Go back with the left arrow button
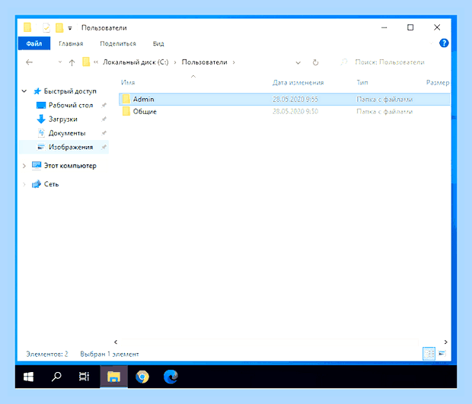The image size is (472, 404). click(x=29, y=62)
